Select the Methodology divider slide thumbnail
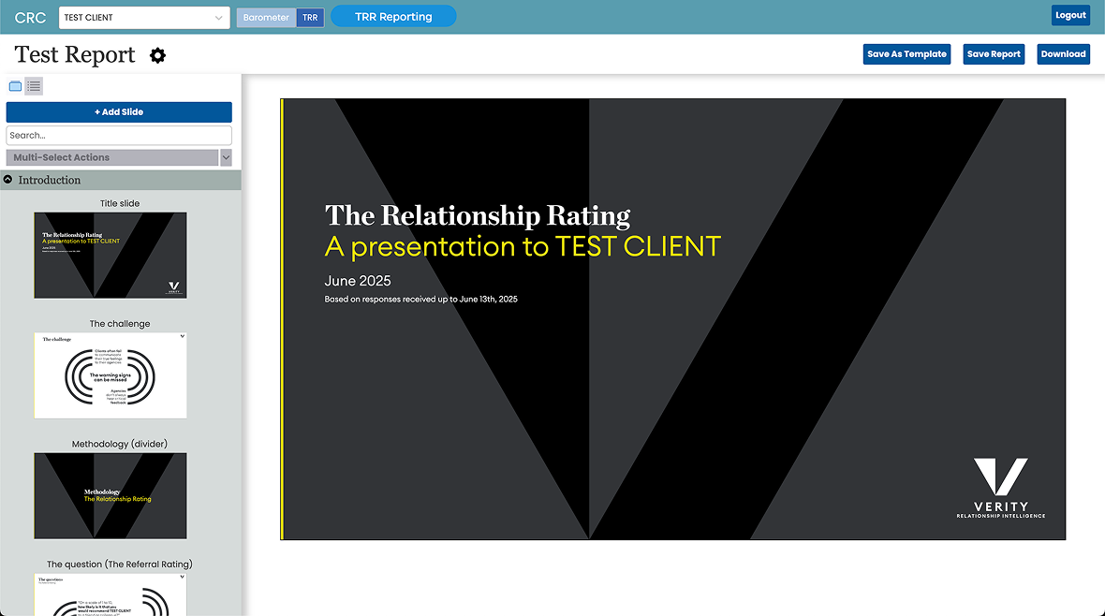This screenshot has height=616, width=1105. pyautogui.click(x=110, y=496)
